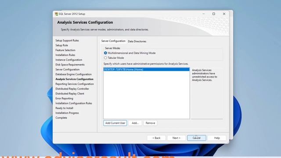Click Database Engine Configuration step in sidebar
Image resolution: width=281 pixels, height=158 pixels.
(x=73, y=74)
